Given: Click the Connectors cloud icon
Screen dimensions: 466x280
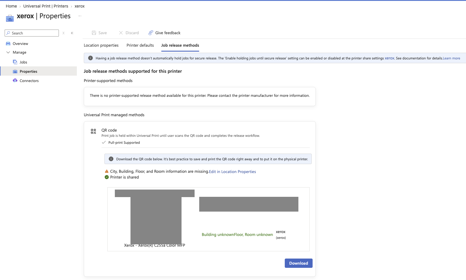Looking at the screenshot, I should point(15,81).
